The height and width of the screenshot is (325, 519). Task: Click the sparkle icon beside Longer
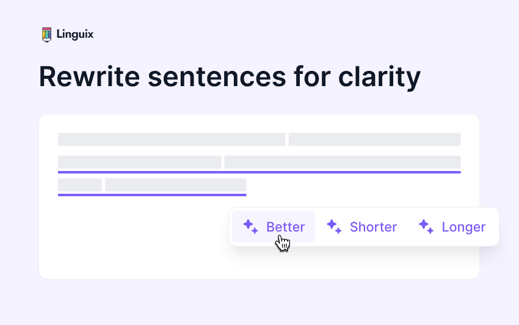pos(426,227)
